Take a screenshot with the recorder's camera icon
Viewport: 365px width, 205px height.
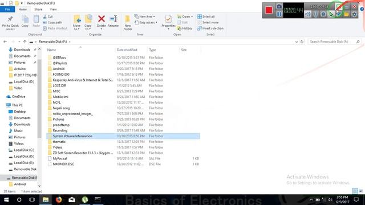click(279, 6)
